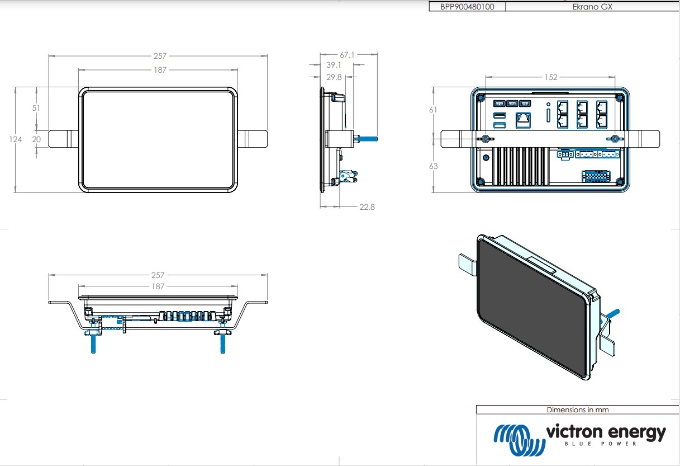Click the 29.8 dimension value
The width and height of the screenshot is (680, 466).
coord(334,77)
